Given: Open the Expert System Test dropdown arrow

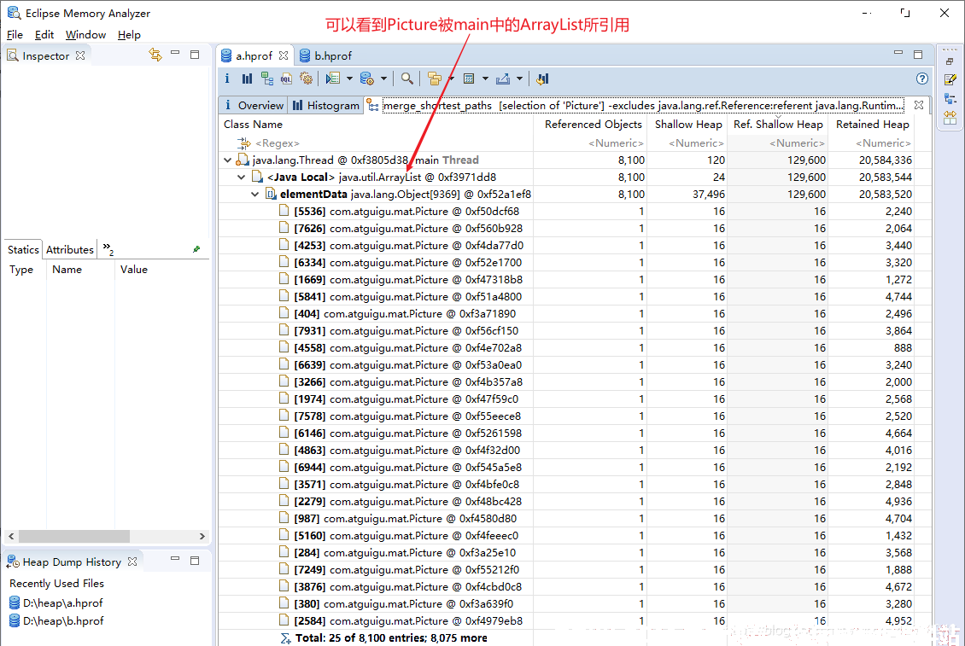Looking at the screenshot, I should (349, 79).
